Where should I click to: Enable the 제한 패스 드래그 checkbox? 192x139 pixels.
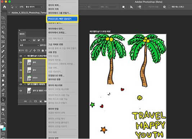pos(169,7)
